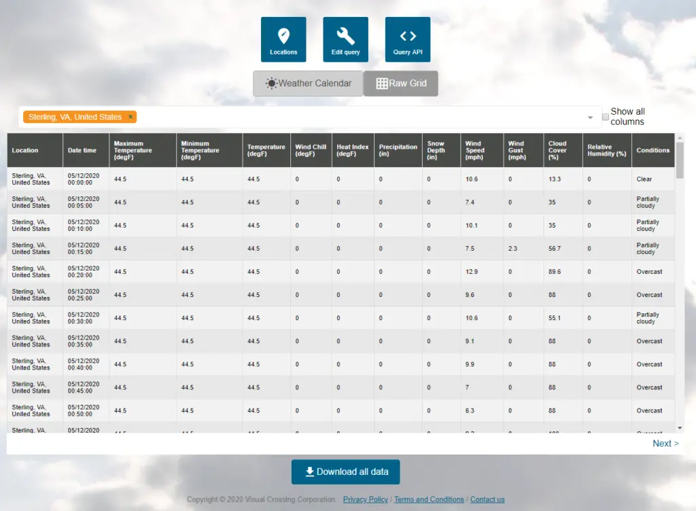The image size is (696, 511).
Task: Sort by the Date time column header
Action: click(x=82, y=150)
